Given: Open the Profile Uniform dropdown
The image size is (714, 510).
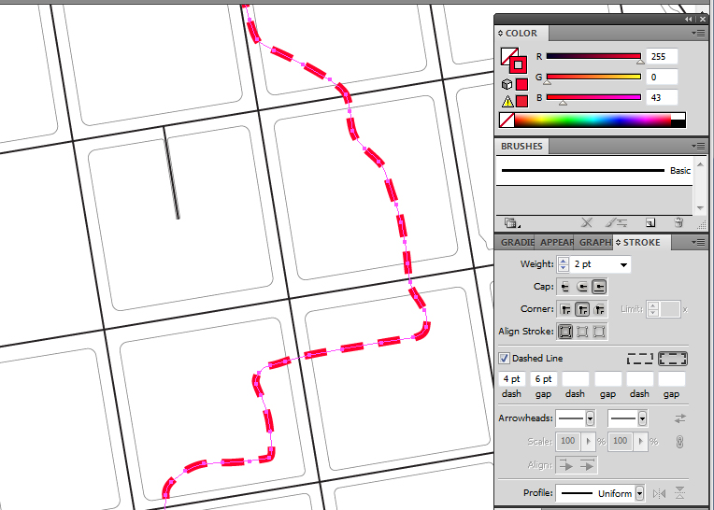Looking at the screenshot, I should click(639, 493).
